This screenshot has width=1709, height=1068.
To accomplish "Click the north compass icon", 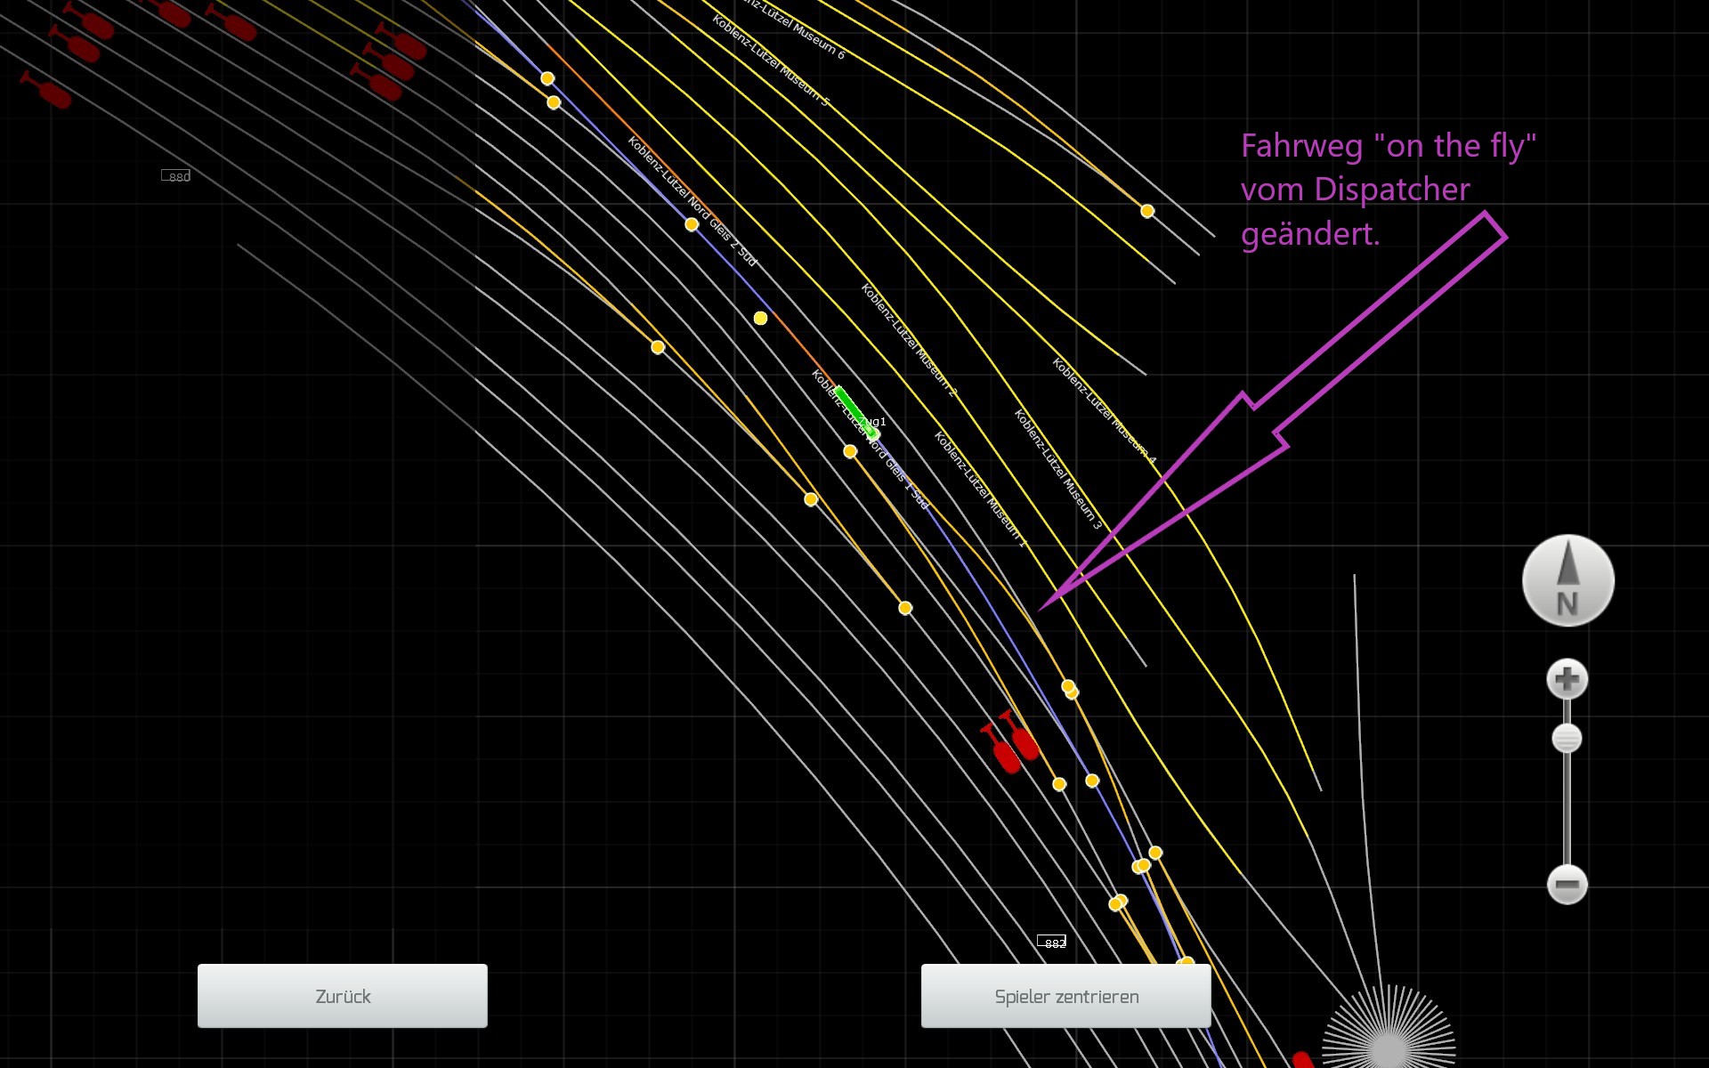I will coord(1567,580).
